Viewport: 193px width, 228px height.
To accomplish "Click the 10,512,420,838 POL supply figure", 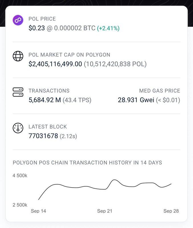I will pos(115,64).
